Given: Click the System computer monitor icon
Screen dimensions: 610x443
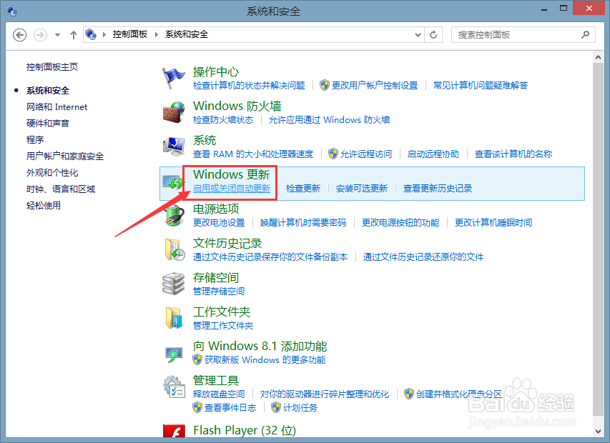Looking at the screenshot, I should [x=173, y=146].
